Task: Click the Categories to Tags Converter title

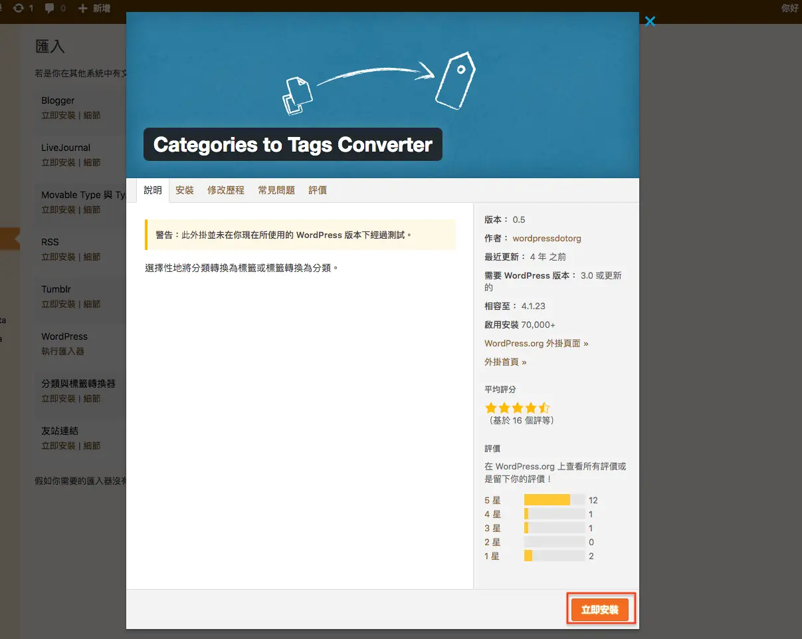Action: pyautogui.click(x=293, y=144)
